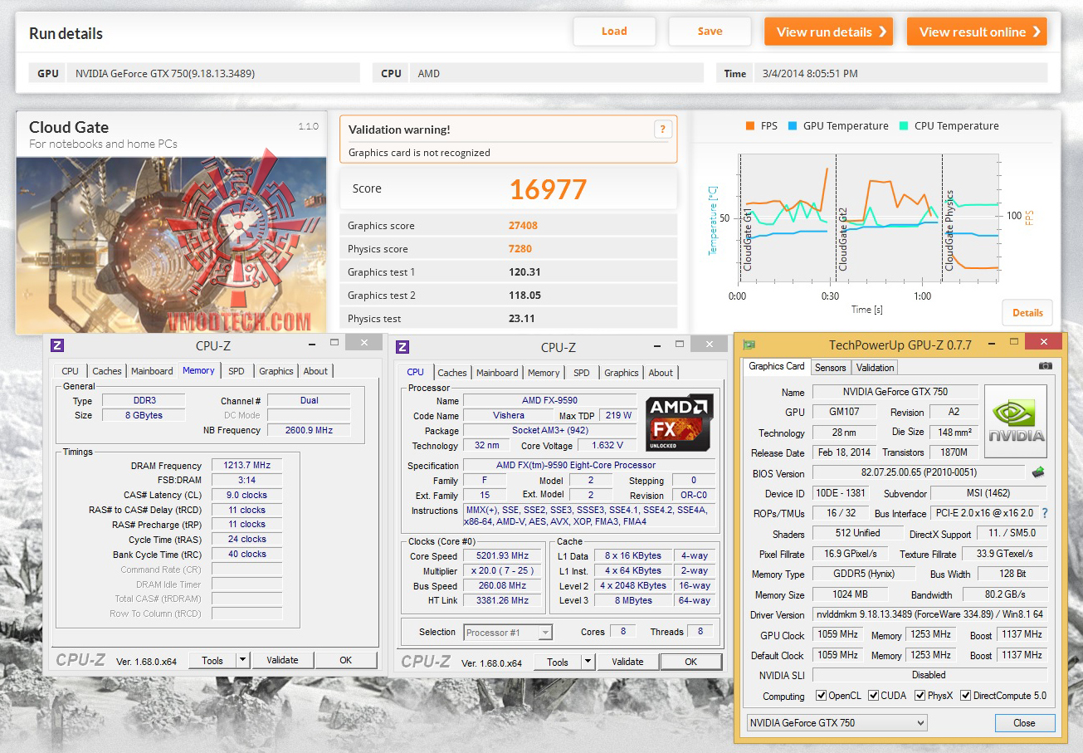This screenshot has height=753, width=1083.
Task: Open SPD tab in CPU-Z Memory window
Action: [x=237, y=371]
